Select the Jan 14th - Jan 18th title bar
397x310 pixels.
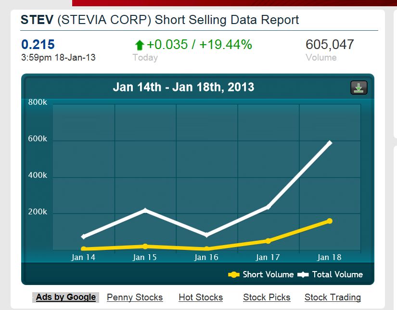(x=183, y=87)
